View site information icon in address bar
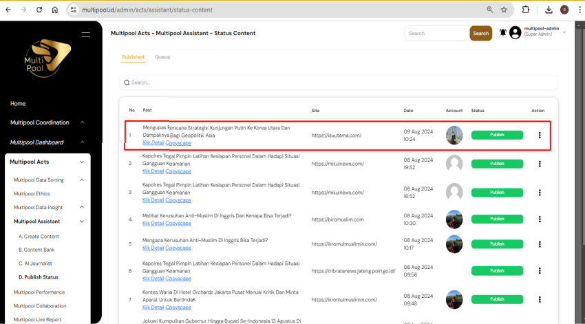The image size is (585, 324). tap(74, 10)
